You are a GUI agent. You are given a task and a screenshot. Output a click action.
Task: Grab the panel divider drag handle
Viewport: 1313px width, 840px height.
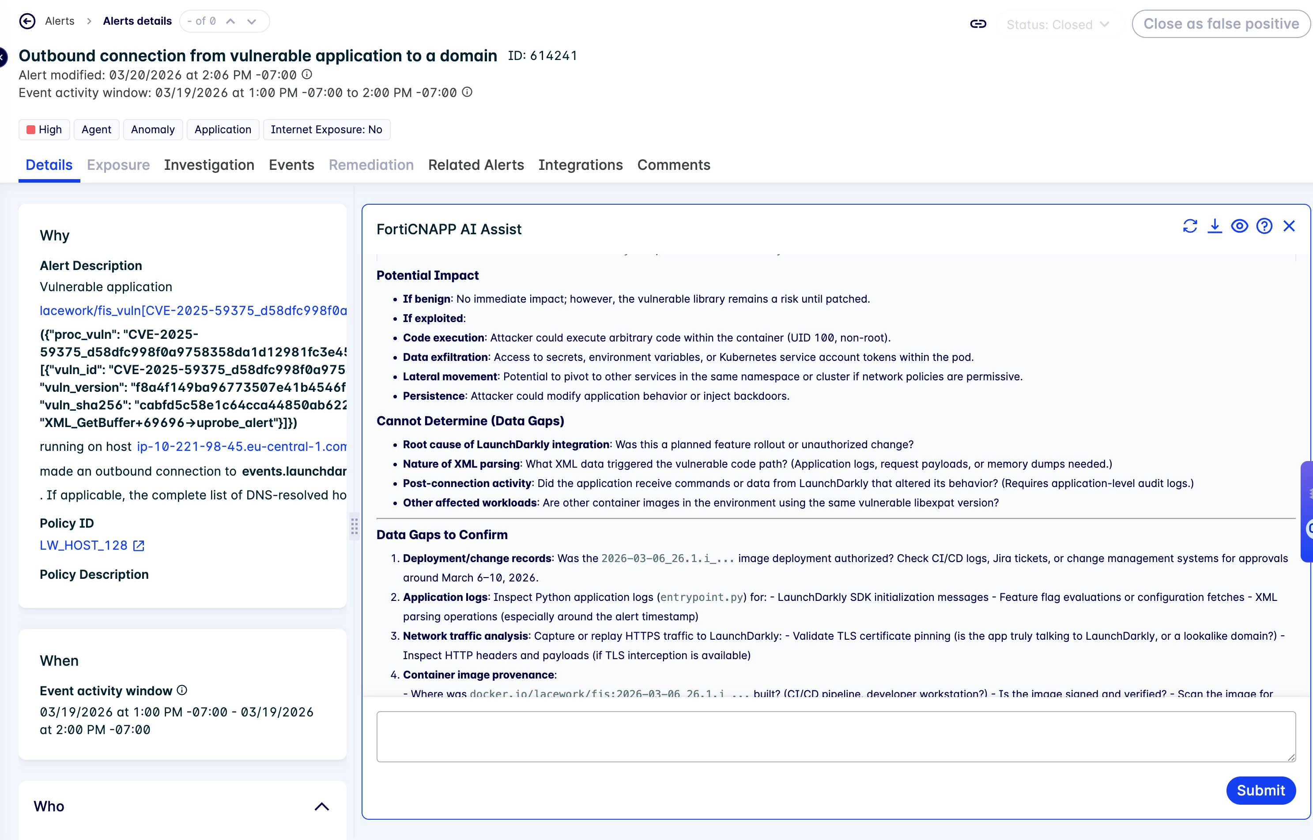tap(354, 526)
